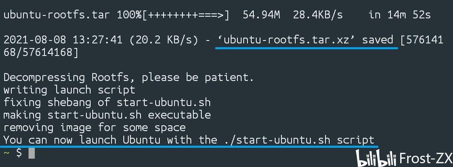Click the fixing shebang output line
This screenshot has height=167, width=453.
tap(107, 102)
